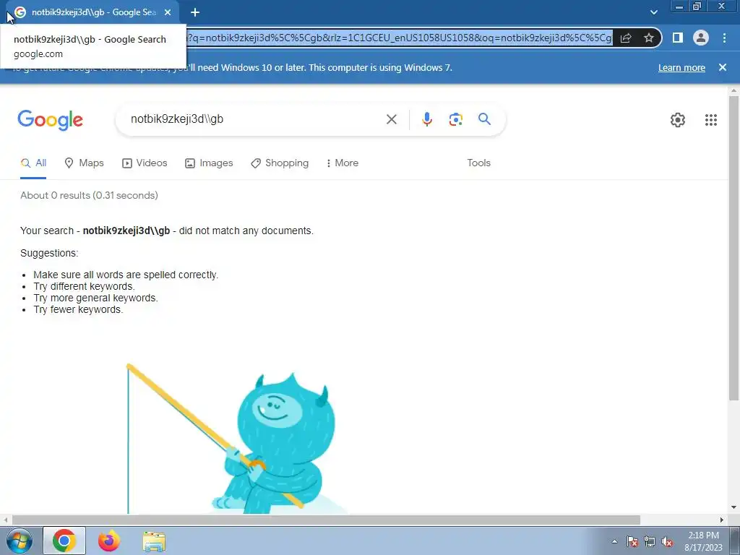Viewport: 740px width, 555px height.
Task: Open search Tools
Action: pos(478,163)
